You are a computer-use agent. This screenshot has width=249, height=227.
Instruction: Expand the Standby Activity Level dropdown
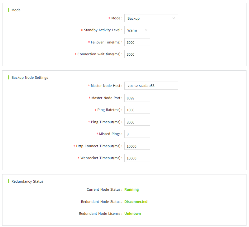click(137, 30)
